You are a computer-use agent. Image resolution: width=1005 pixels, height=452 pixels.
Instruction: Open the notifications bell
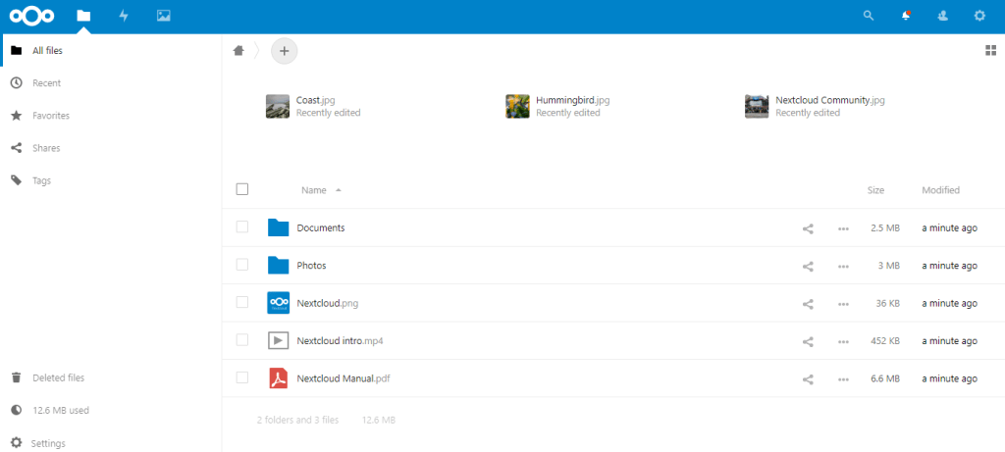click(x=905, y=16)
